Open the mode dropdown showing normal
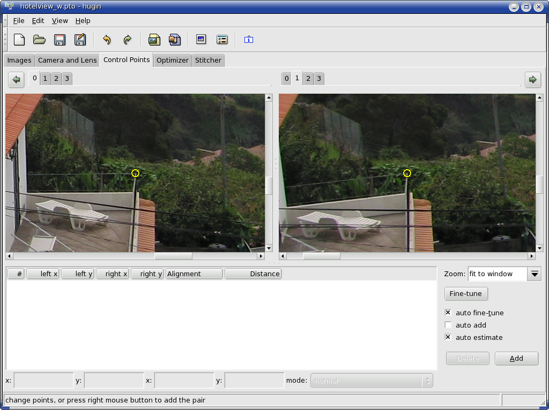The height and width of the screenshot is (410, 549). (x=372, y=380)
